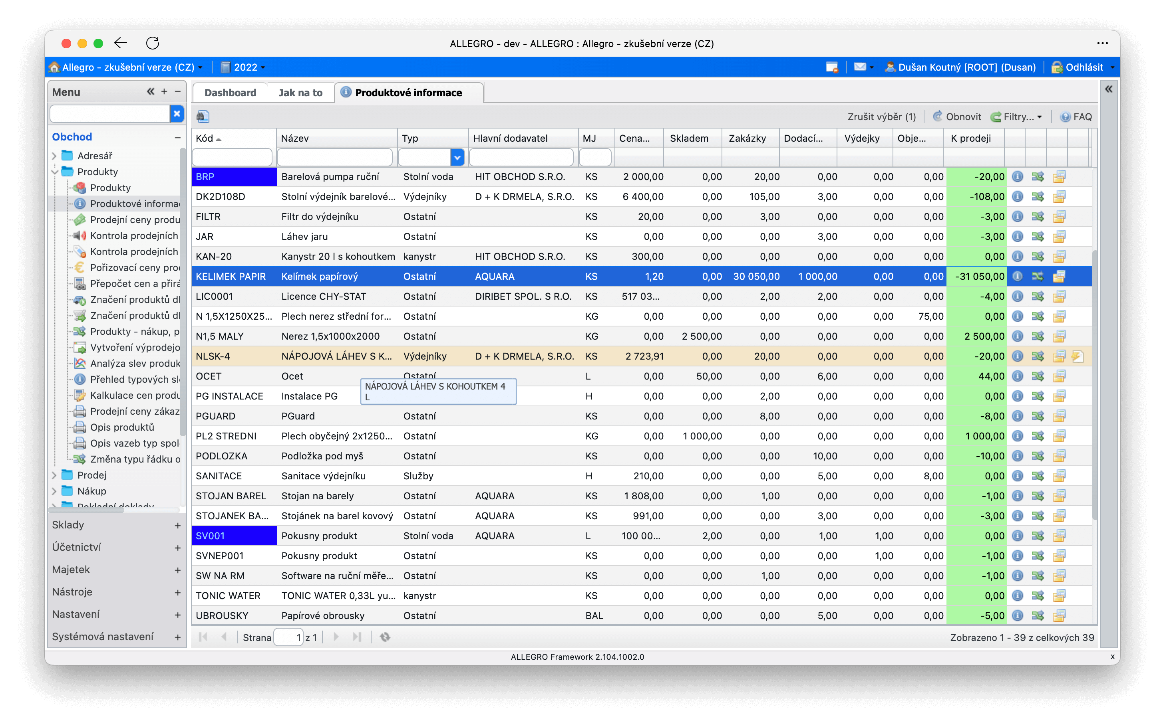The height and width of the screenshot is (724, 1165).
Task: Expand all menu items with plus icon
Action: (x=164, y=91)
